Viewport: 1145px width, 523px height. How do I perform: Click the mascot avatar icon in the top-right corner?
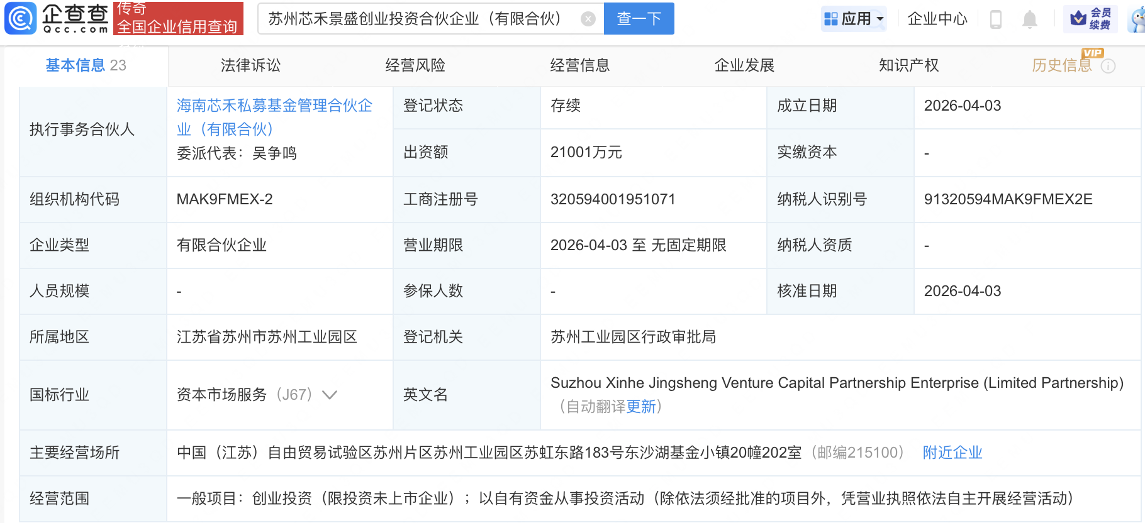[x=1137, y=20]
